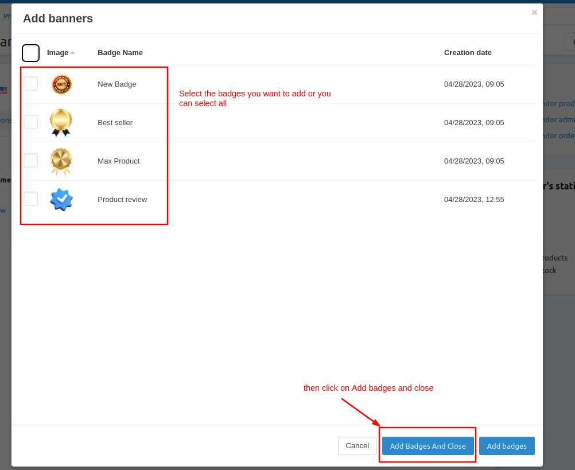Check the Best seller checkbox

pos(31,122)
